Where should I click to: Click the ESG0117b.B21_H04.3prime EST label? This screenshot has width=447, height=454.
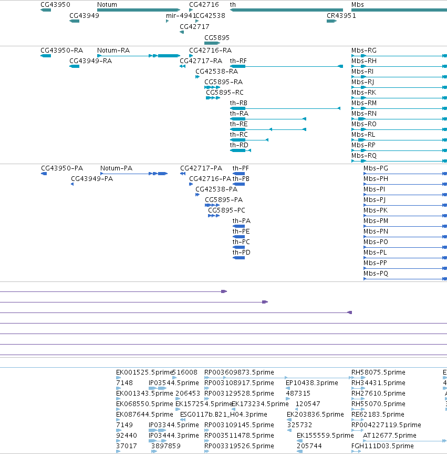coord(224,415)
